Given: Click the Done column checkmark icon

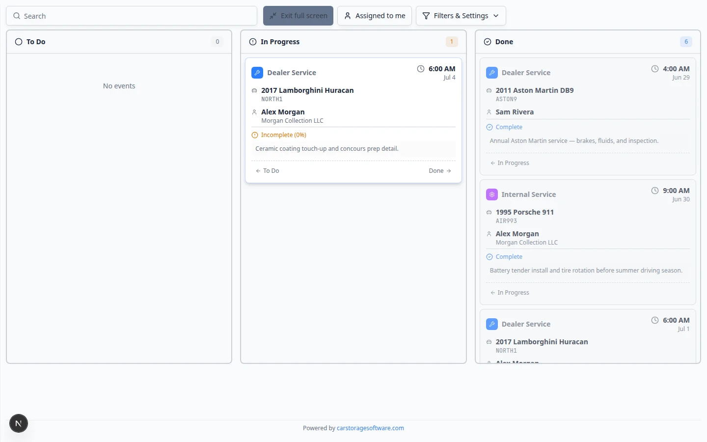Looking at the screenshot, I should pyautogui.click(x=488, y=42).
